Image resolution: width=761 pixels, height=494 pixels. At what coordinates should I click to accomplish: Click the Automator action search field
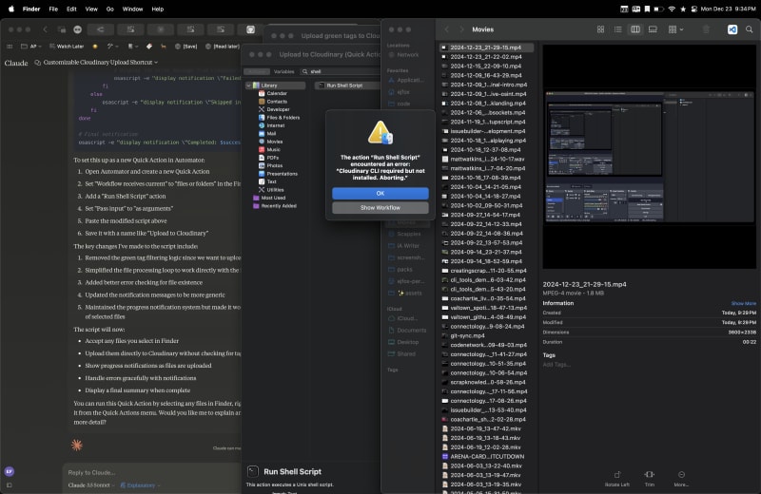tap(340, 72)
